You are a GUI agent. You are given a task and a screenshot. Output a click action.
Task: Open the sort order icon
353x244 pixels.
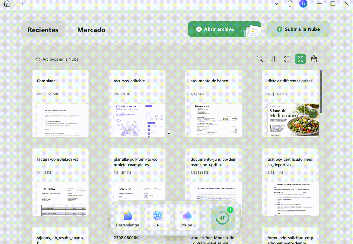(273, 59)
